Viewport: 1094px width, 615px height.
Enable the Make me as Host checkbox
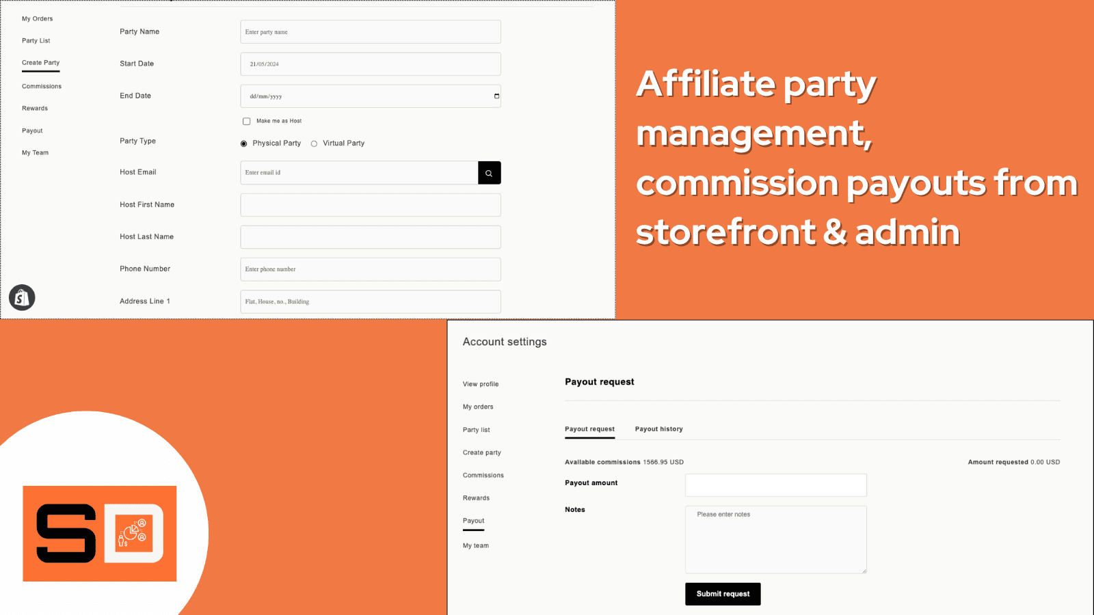tap(247, 122)
